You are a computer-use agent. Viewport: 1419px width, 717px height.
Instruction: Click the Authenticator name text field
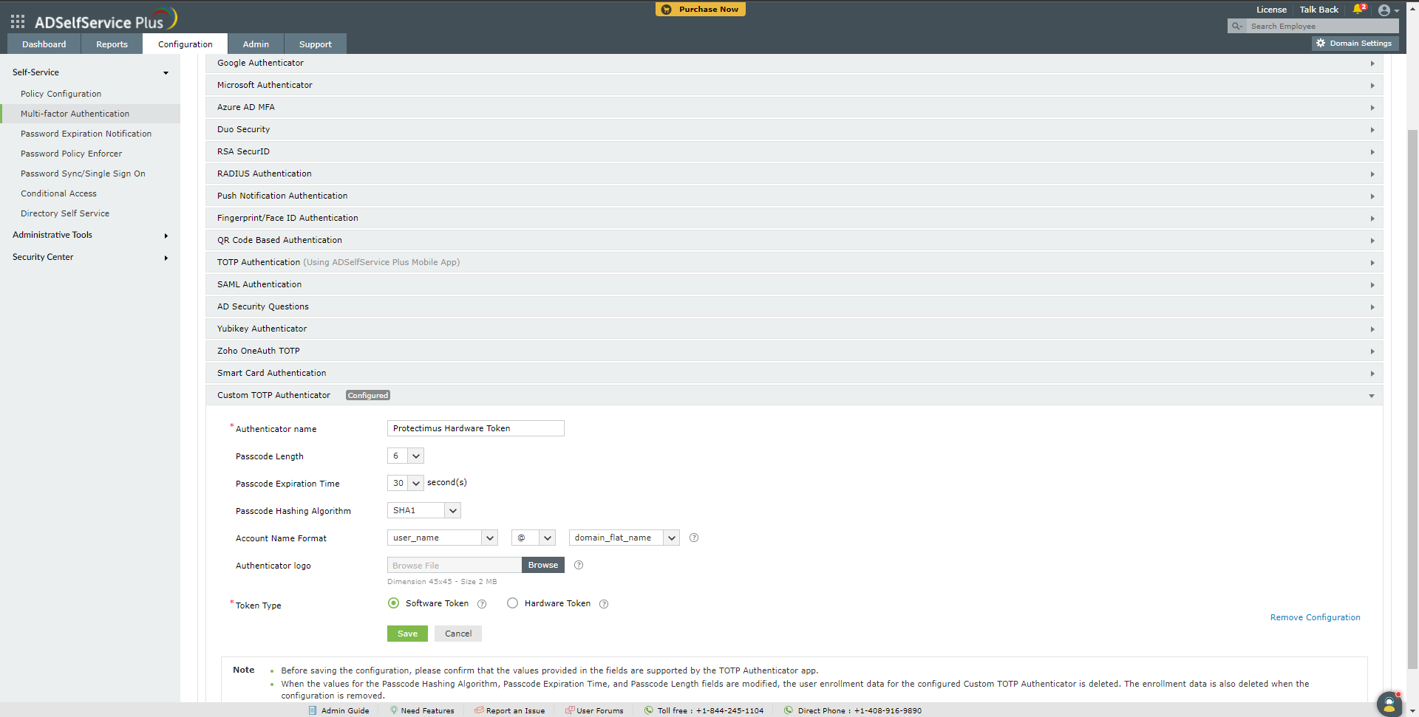coord(476,428)
